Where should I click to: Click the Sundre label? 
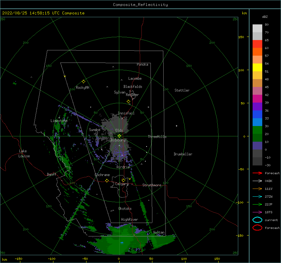point(95,129)
